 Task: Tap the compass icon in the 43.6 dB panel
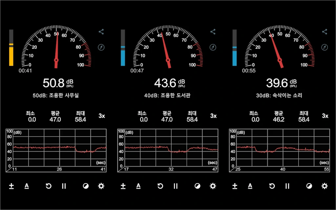click(213, 47)
